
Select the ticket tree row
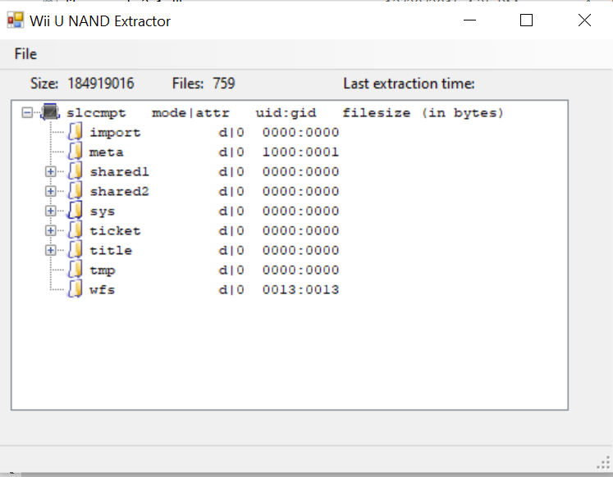tap(214, 230)
